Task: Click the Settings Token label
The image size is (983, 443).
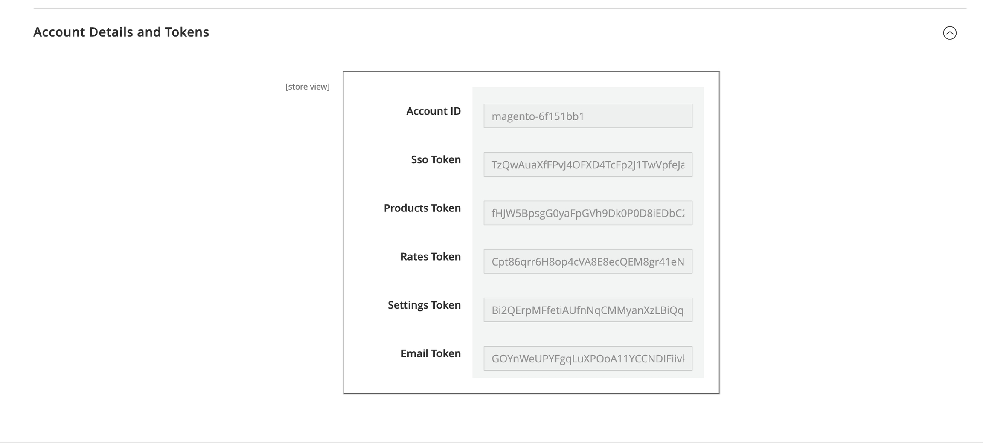Action: (x=424, y=305)
